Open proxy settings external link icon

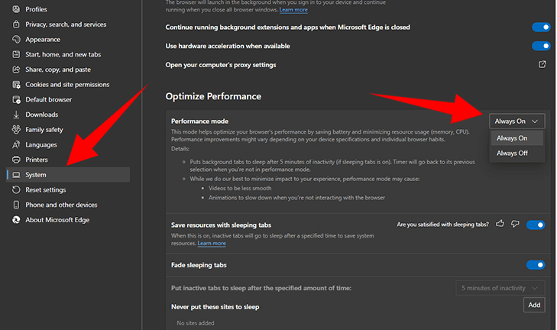tap(542, 64)
